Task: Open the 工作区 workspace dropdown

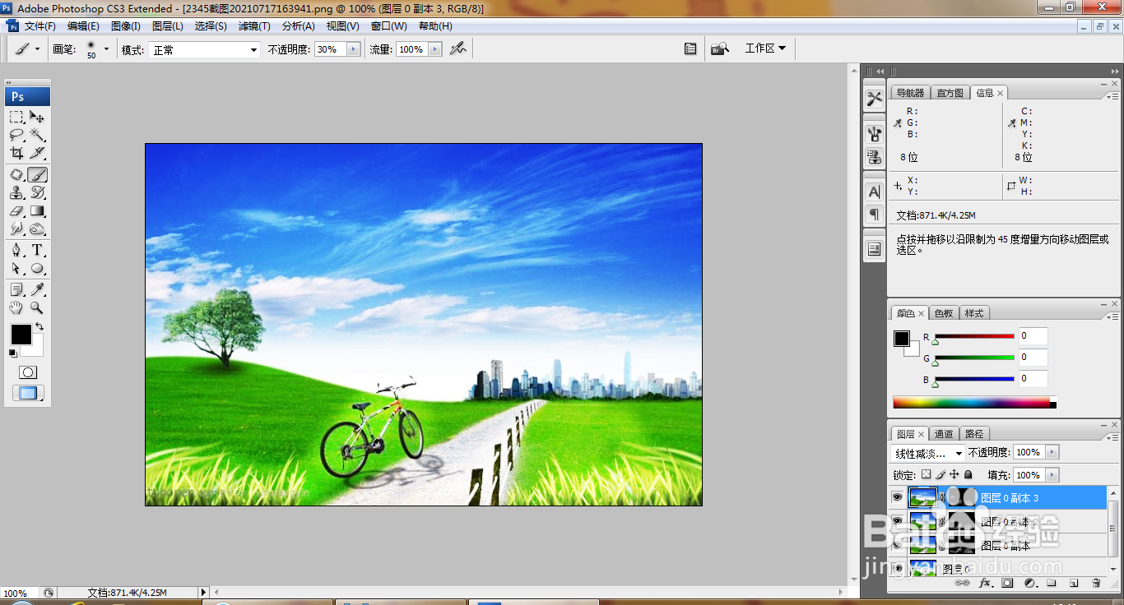Action: pos(765,48)
